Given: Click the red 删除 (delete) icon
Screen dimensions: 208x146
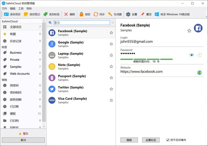Looking at the screenshot, I should [66, 15].
